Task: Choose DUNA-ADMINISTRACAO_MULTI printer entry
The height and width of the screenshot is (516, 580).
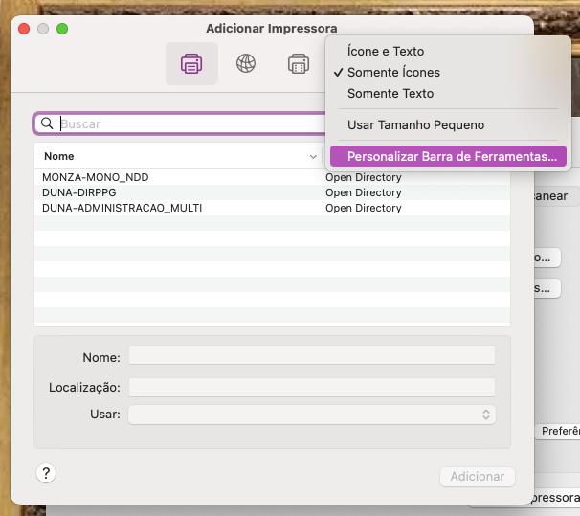Action: 122,208
